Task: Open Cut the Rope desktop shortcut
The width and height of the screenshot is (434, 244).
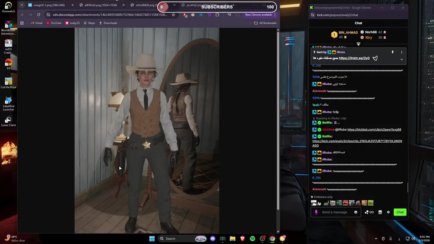Action: [8, 83]
